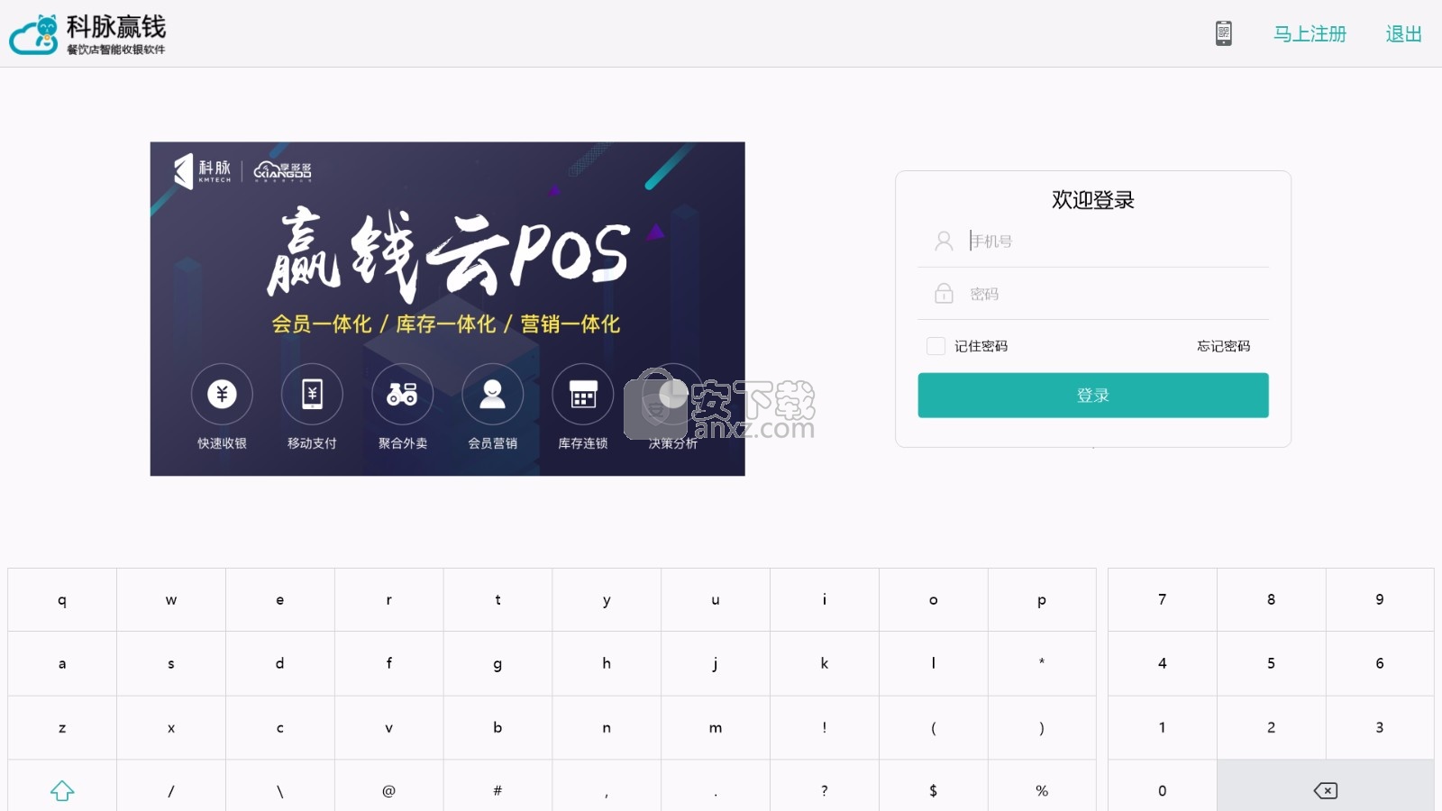This screenshot has height=811, width=1442.
Task: Tap the c key
Action: (280, 727)
